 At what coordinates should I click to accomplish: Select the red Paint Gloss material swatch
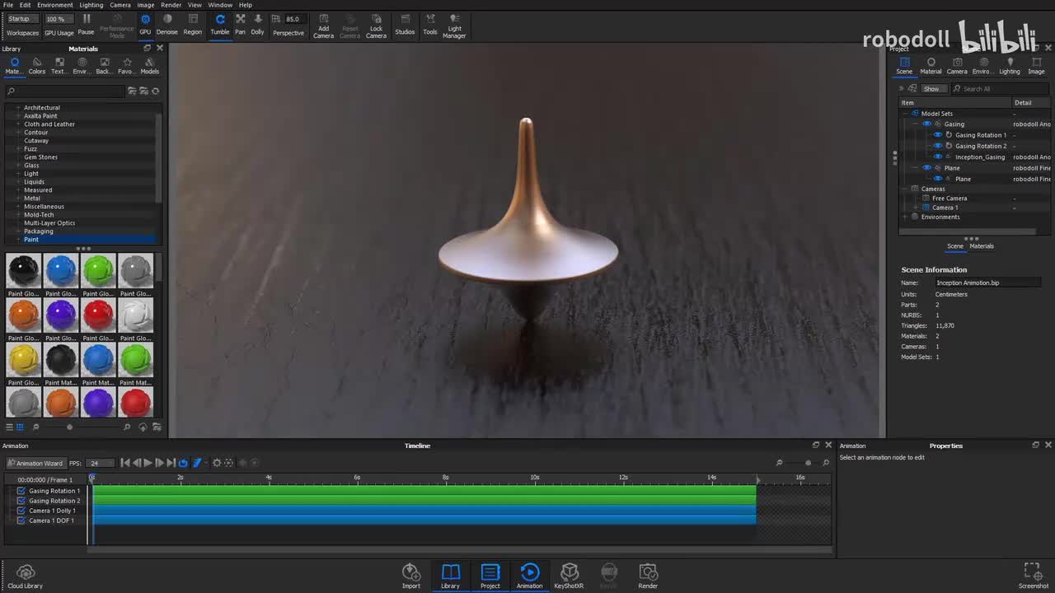pyautogui.click(x=98, y=315)
